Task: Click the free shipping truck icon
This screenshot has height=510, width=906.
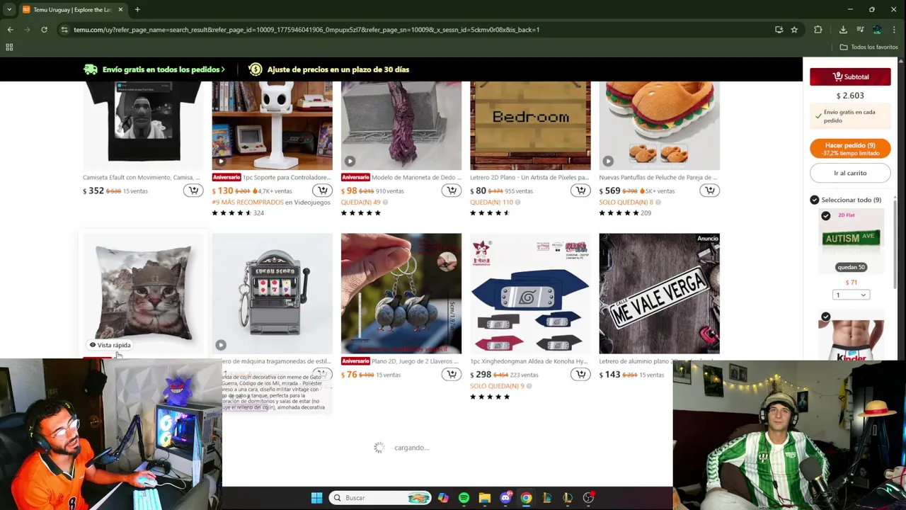Action: point(91,69)
